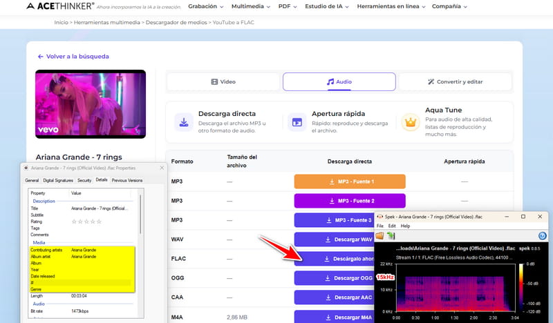Viewport: 553px width, 323px height.
Task: Click the Bit rate value '1473kbps'
Action: (x=79, y=311)
